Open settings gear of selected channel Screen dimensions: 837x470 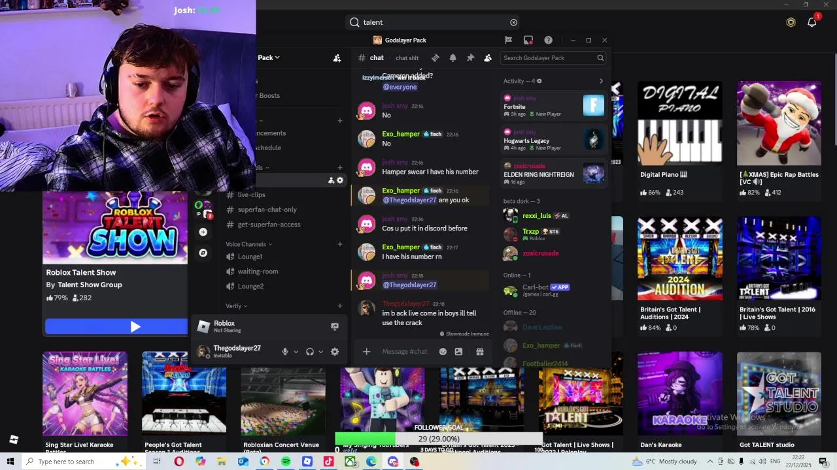340,180
